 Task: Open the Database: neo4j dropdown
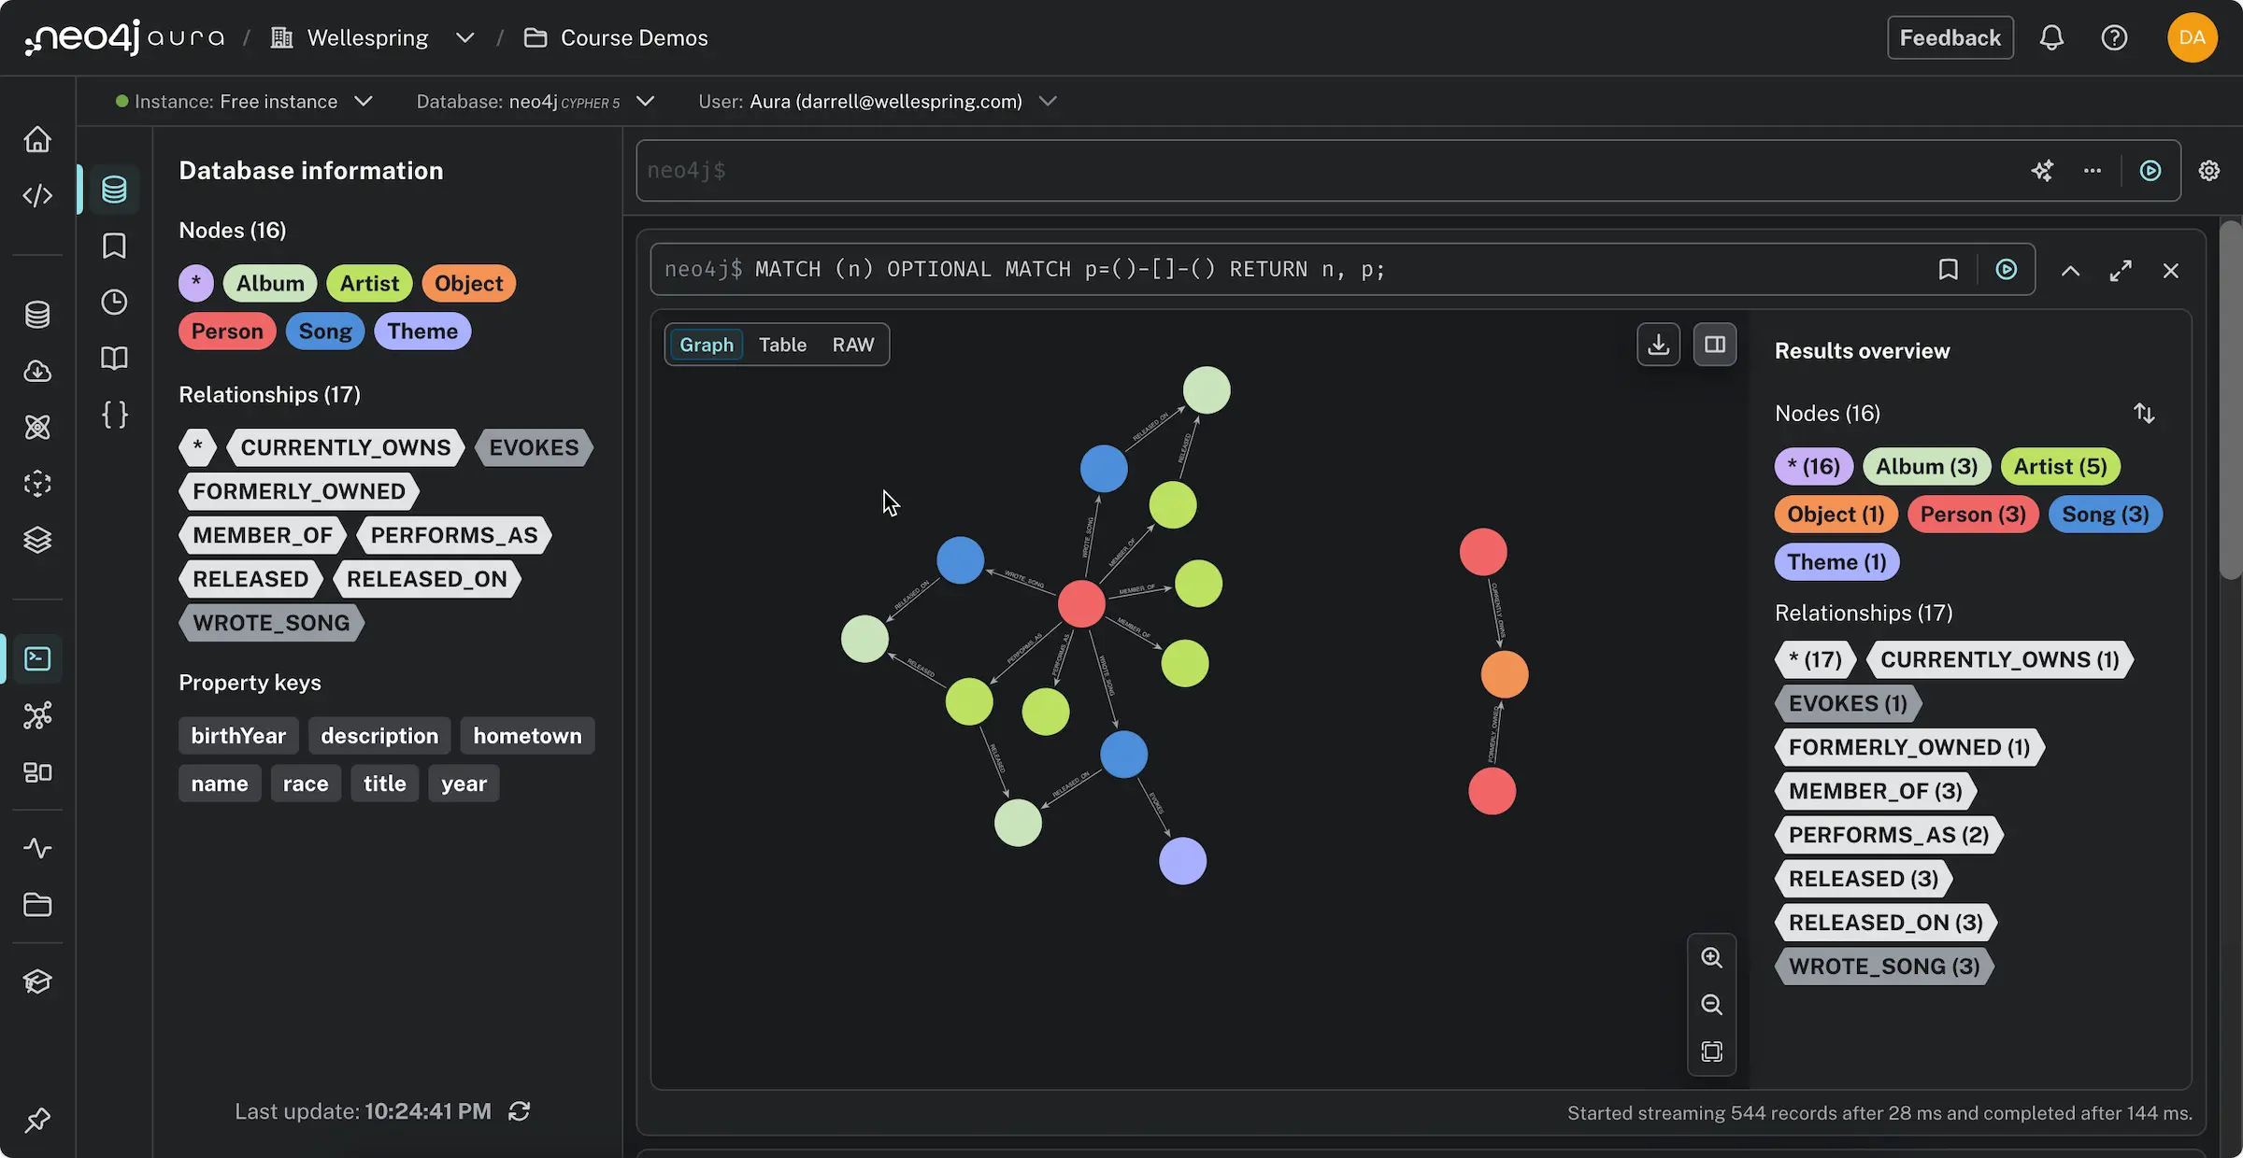click(x=645, y=101)
